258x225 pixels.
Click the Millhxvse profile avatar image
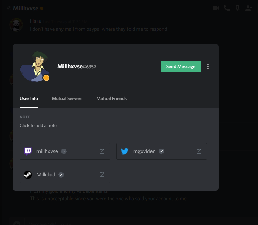(35, 66)
